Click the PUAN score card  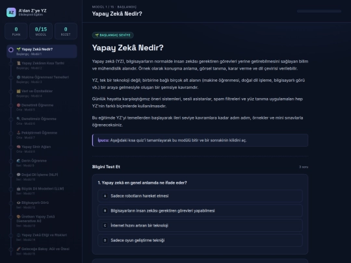[x=16, y=31]
